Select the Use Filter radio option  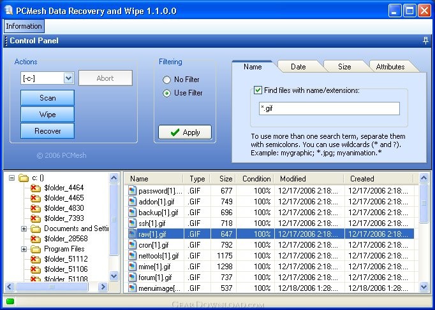pyautogui.click(x=167, y=93)
